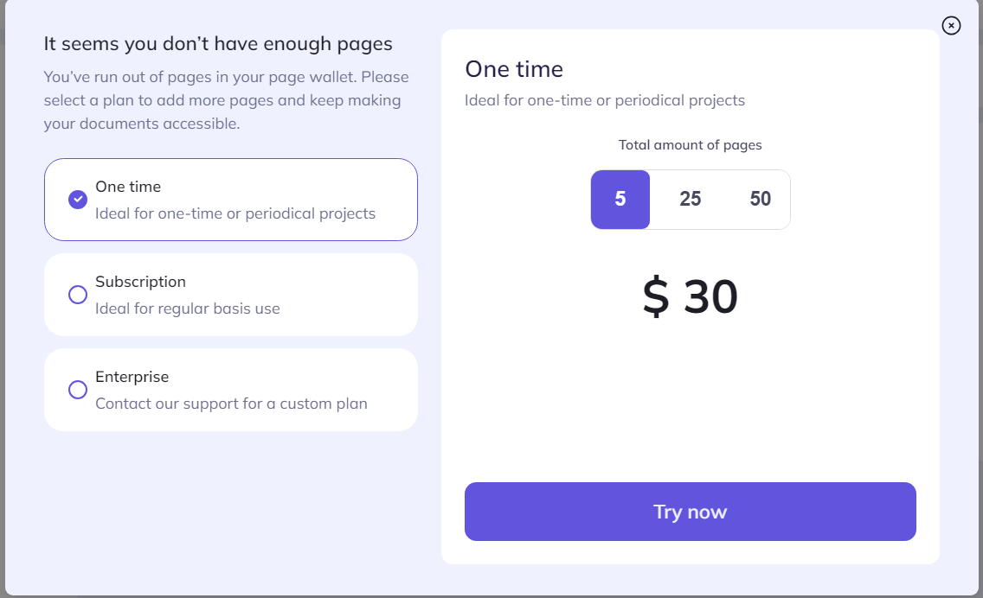The image size is (983, 598).
Task: Click the 'It seems you don't have enough pages' heading
Action: (x=219, y=43)
